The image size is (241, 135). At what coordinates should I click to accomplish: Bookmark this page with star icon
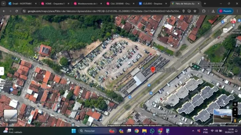pos(195,11)
